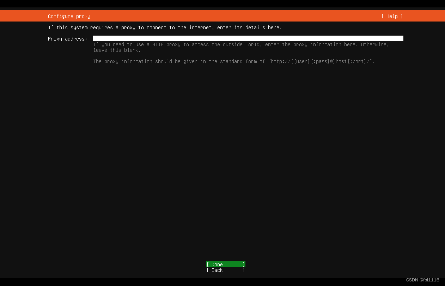Click the orange header banner
The image size is (445, 286).
coord(223,16)
